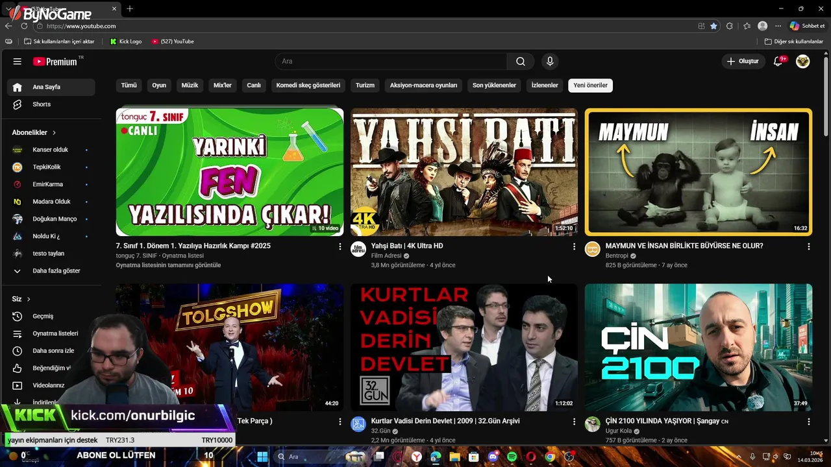
Task: Open the Sohbet et Copilot button
Action: coord(808,26)
